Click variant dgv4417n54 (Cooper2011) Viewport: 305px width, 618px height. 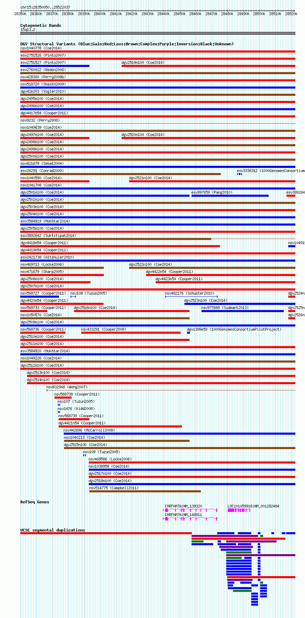pyautogui.click(x=44, y=113)
